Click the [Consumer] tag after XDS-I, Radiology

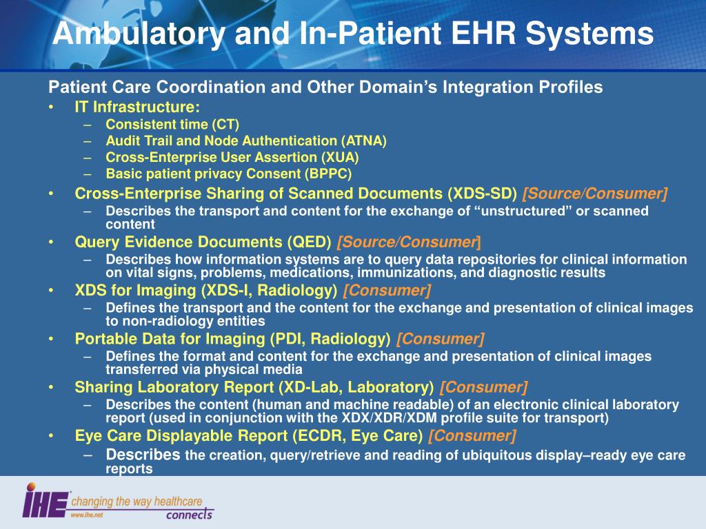click(x=387, y=291)
